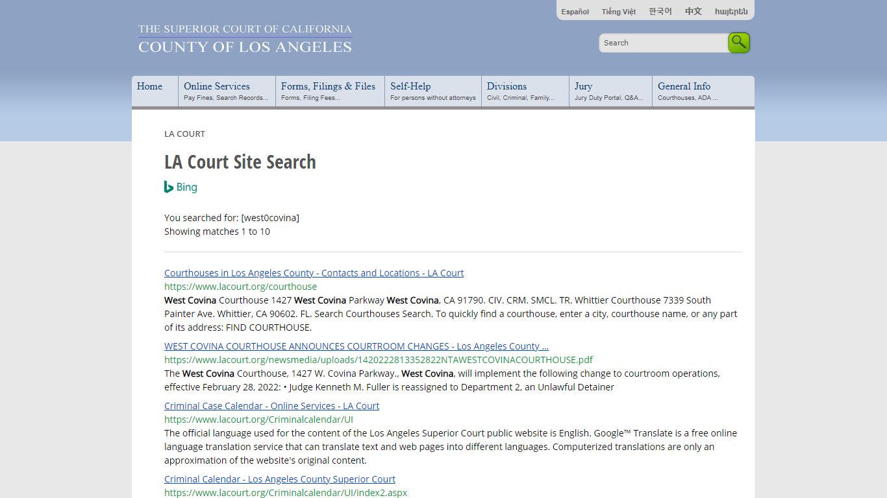
Task: Open Criminal Case Calendar - Online Services result
Action: point(271,406)
